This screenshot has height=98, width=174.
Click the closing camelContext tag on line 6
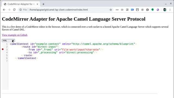point(26,58)
